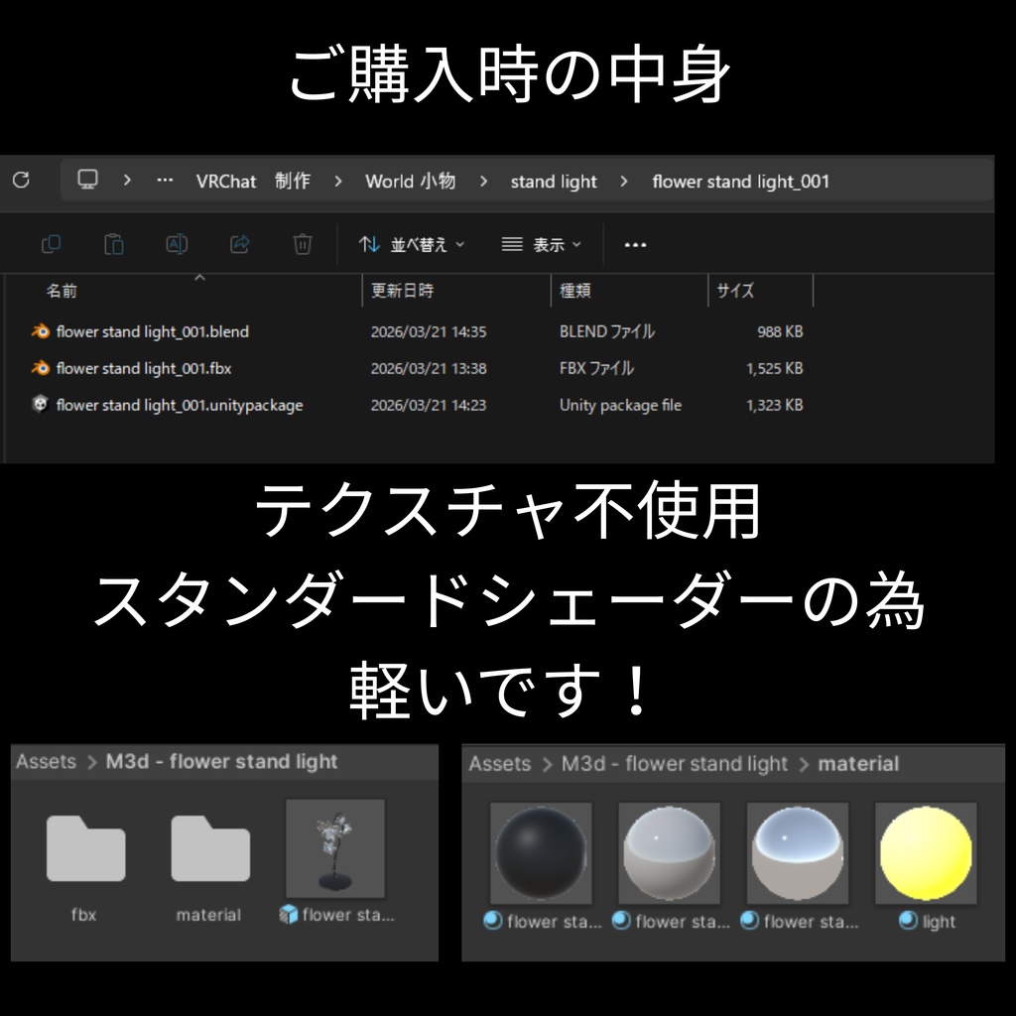The width and height of the screenshot is (1016, 1016).
Task: Click the BLEND ファイル type cell
Action: pyautogui.click(x=607, y=331)
